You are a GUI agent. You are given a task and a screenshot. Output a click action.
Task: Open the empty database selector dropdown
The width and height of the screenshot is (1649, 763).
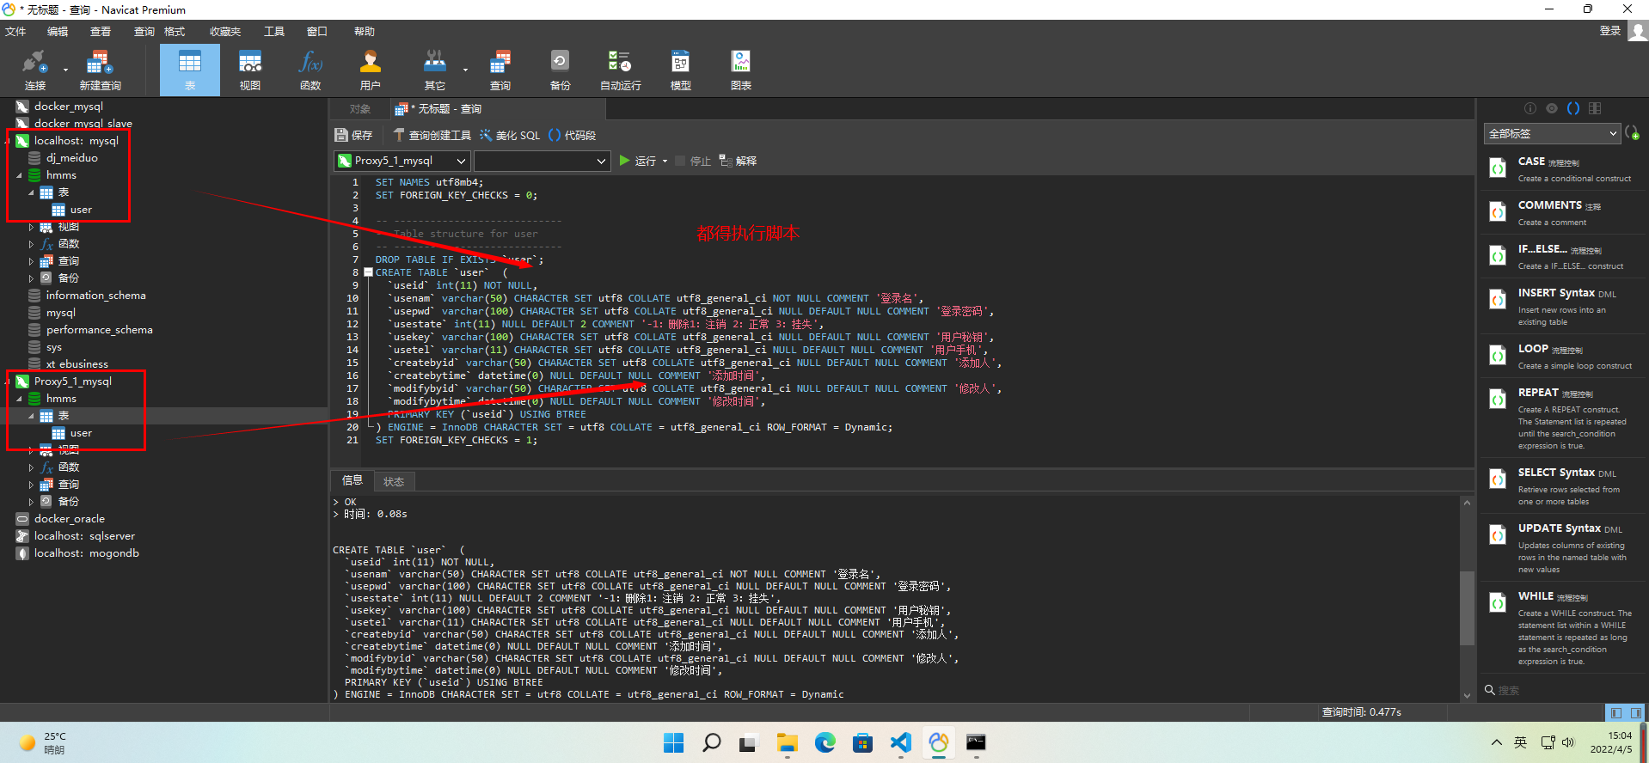coord(542,161)
